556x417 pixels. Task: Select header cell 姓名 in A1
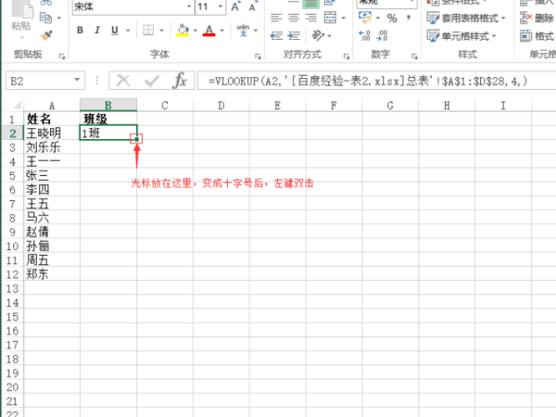52,119
